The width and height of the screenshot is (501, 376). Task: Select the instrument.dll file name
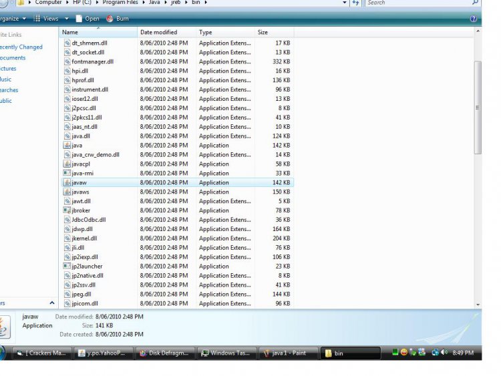pyautogui.click(x=90, y=89)
